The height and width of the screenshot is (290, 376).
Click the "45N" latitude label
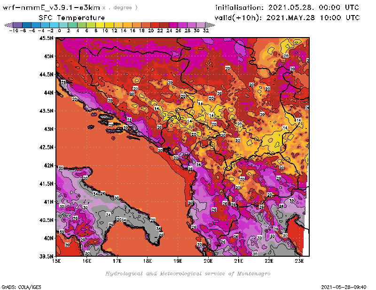(48, 56)
